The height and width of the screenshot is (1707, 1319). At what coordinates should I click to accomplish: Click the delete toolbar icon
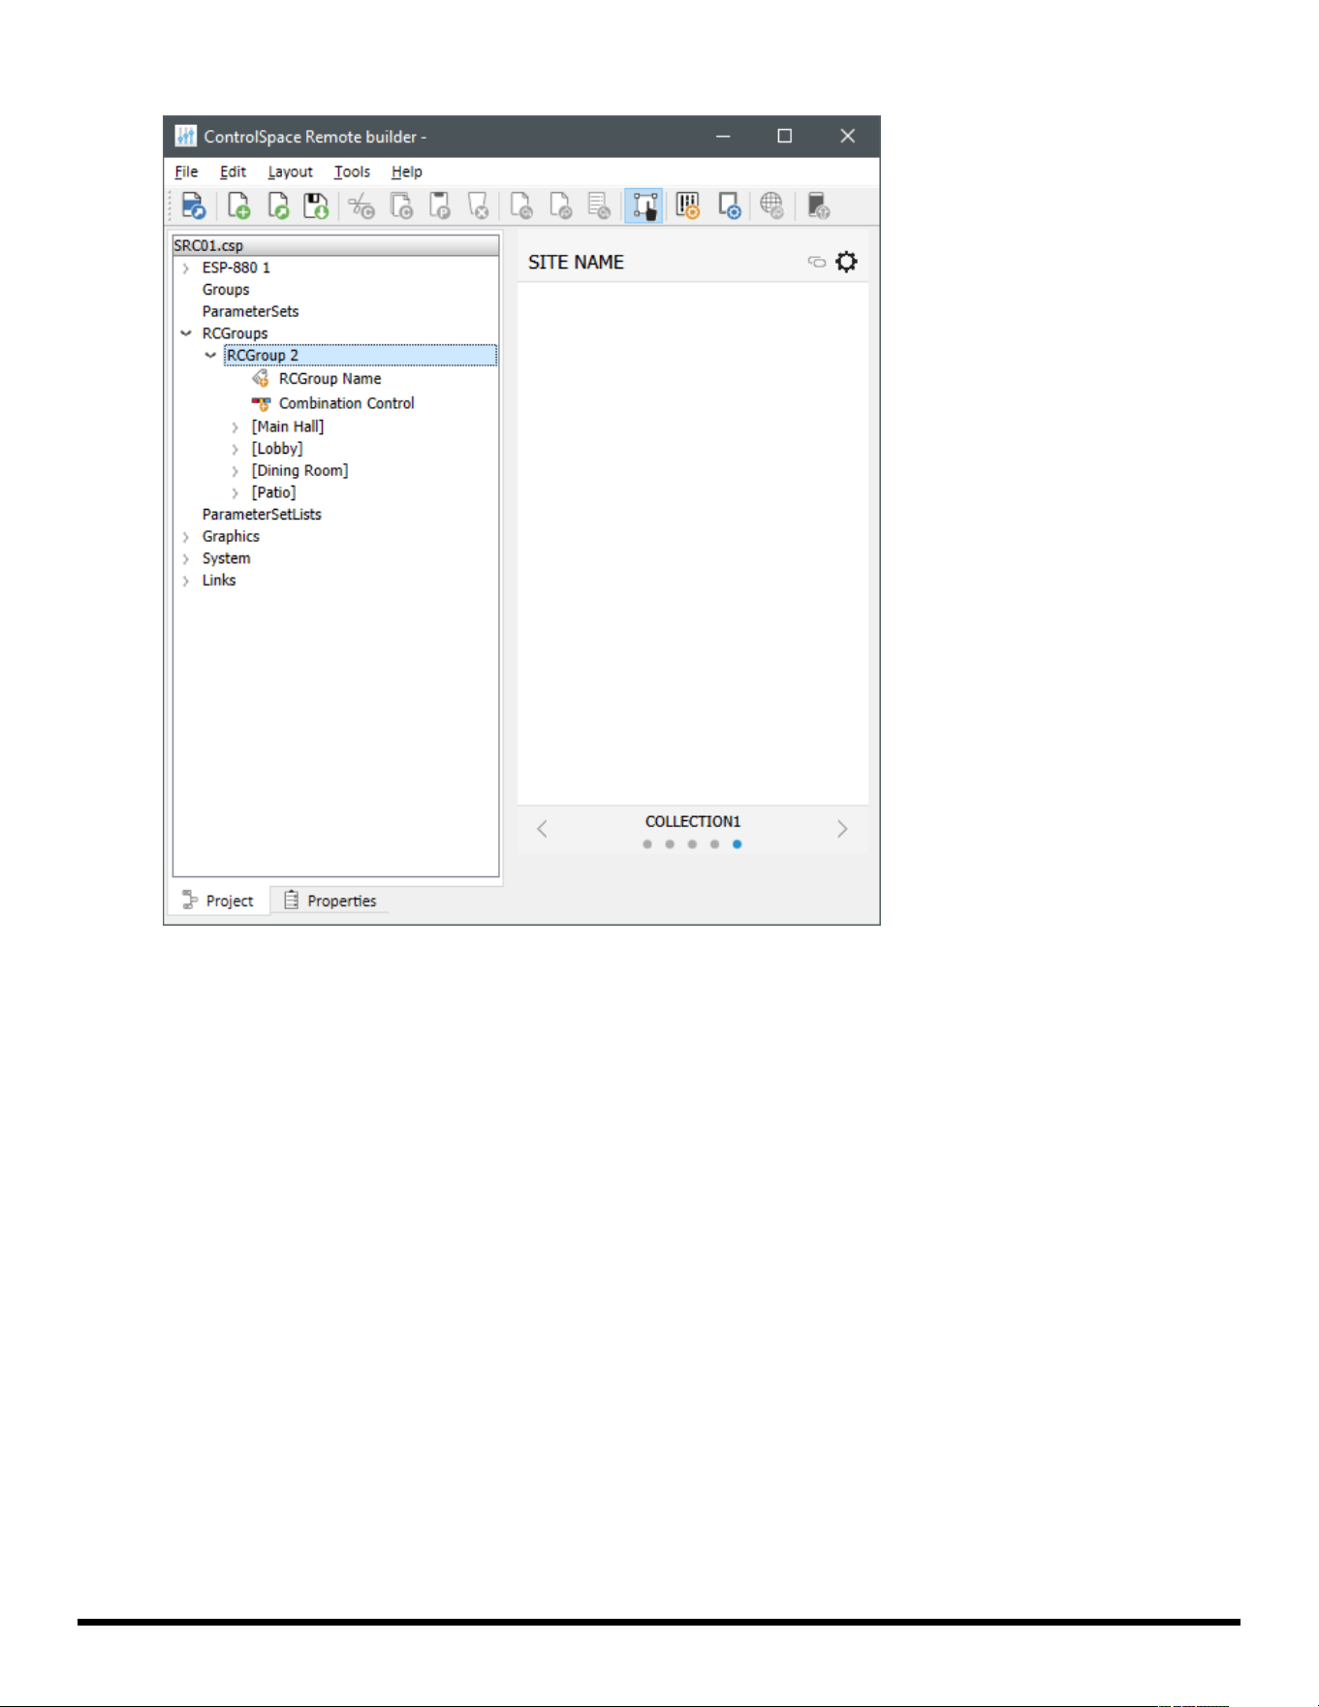[x=479, y=206]
